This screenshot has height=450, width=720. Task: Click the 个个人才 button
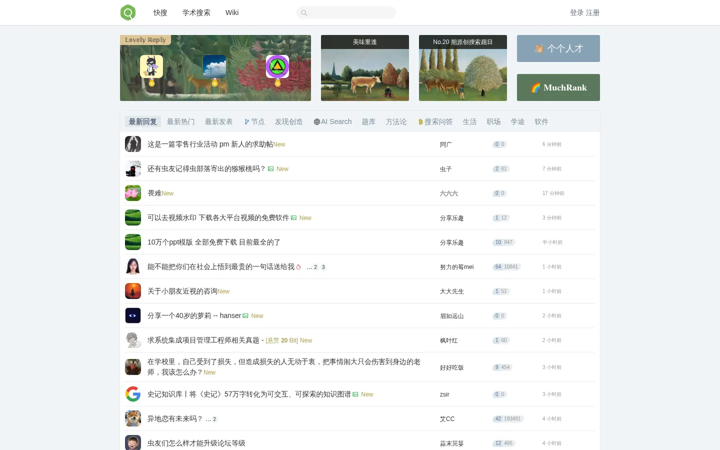[x=558, y=48]
